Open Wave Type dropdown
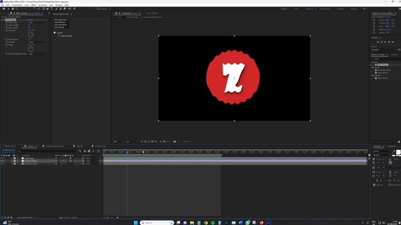 37,22
